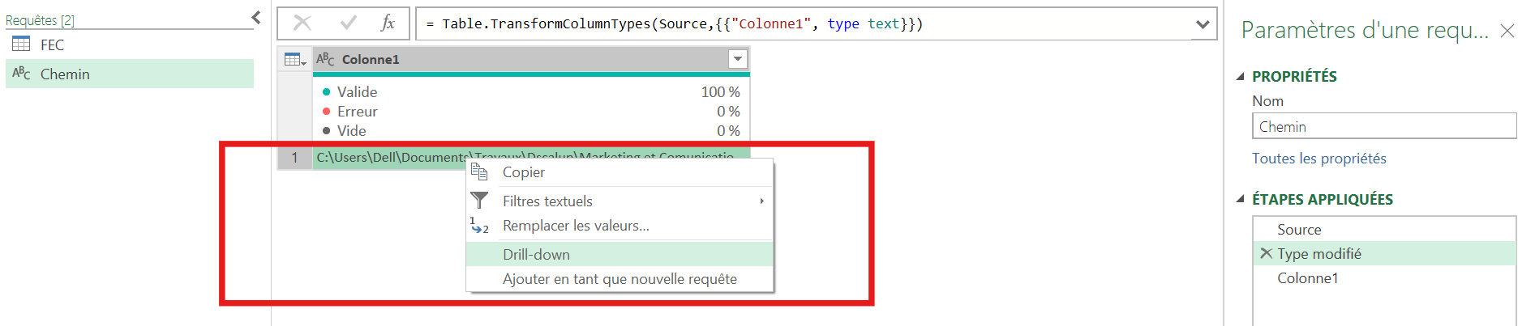Choose Drill-down in the context menu
Screen dimensions: 1535x326
620,255
